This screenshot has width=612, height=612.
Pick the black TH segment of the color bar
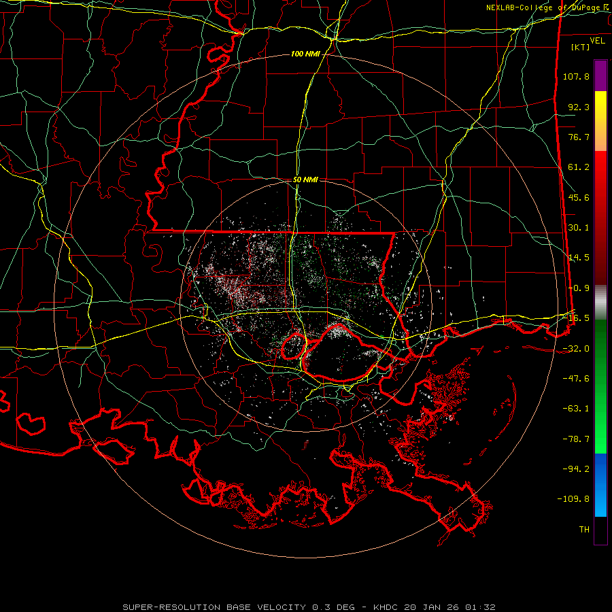click(x=600, y=530)
